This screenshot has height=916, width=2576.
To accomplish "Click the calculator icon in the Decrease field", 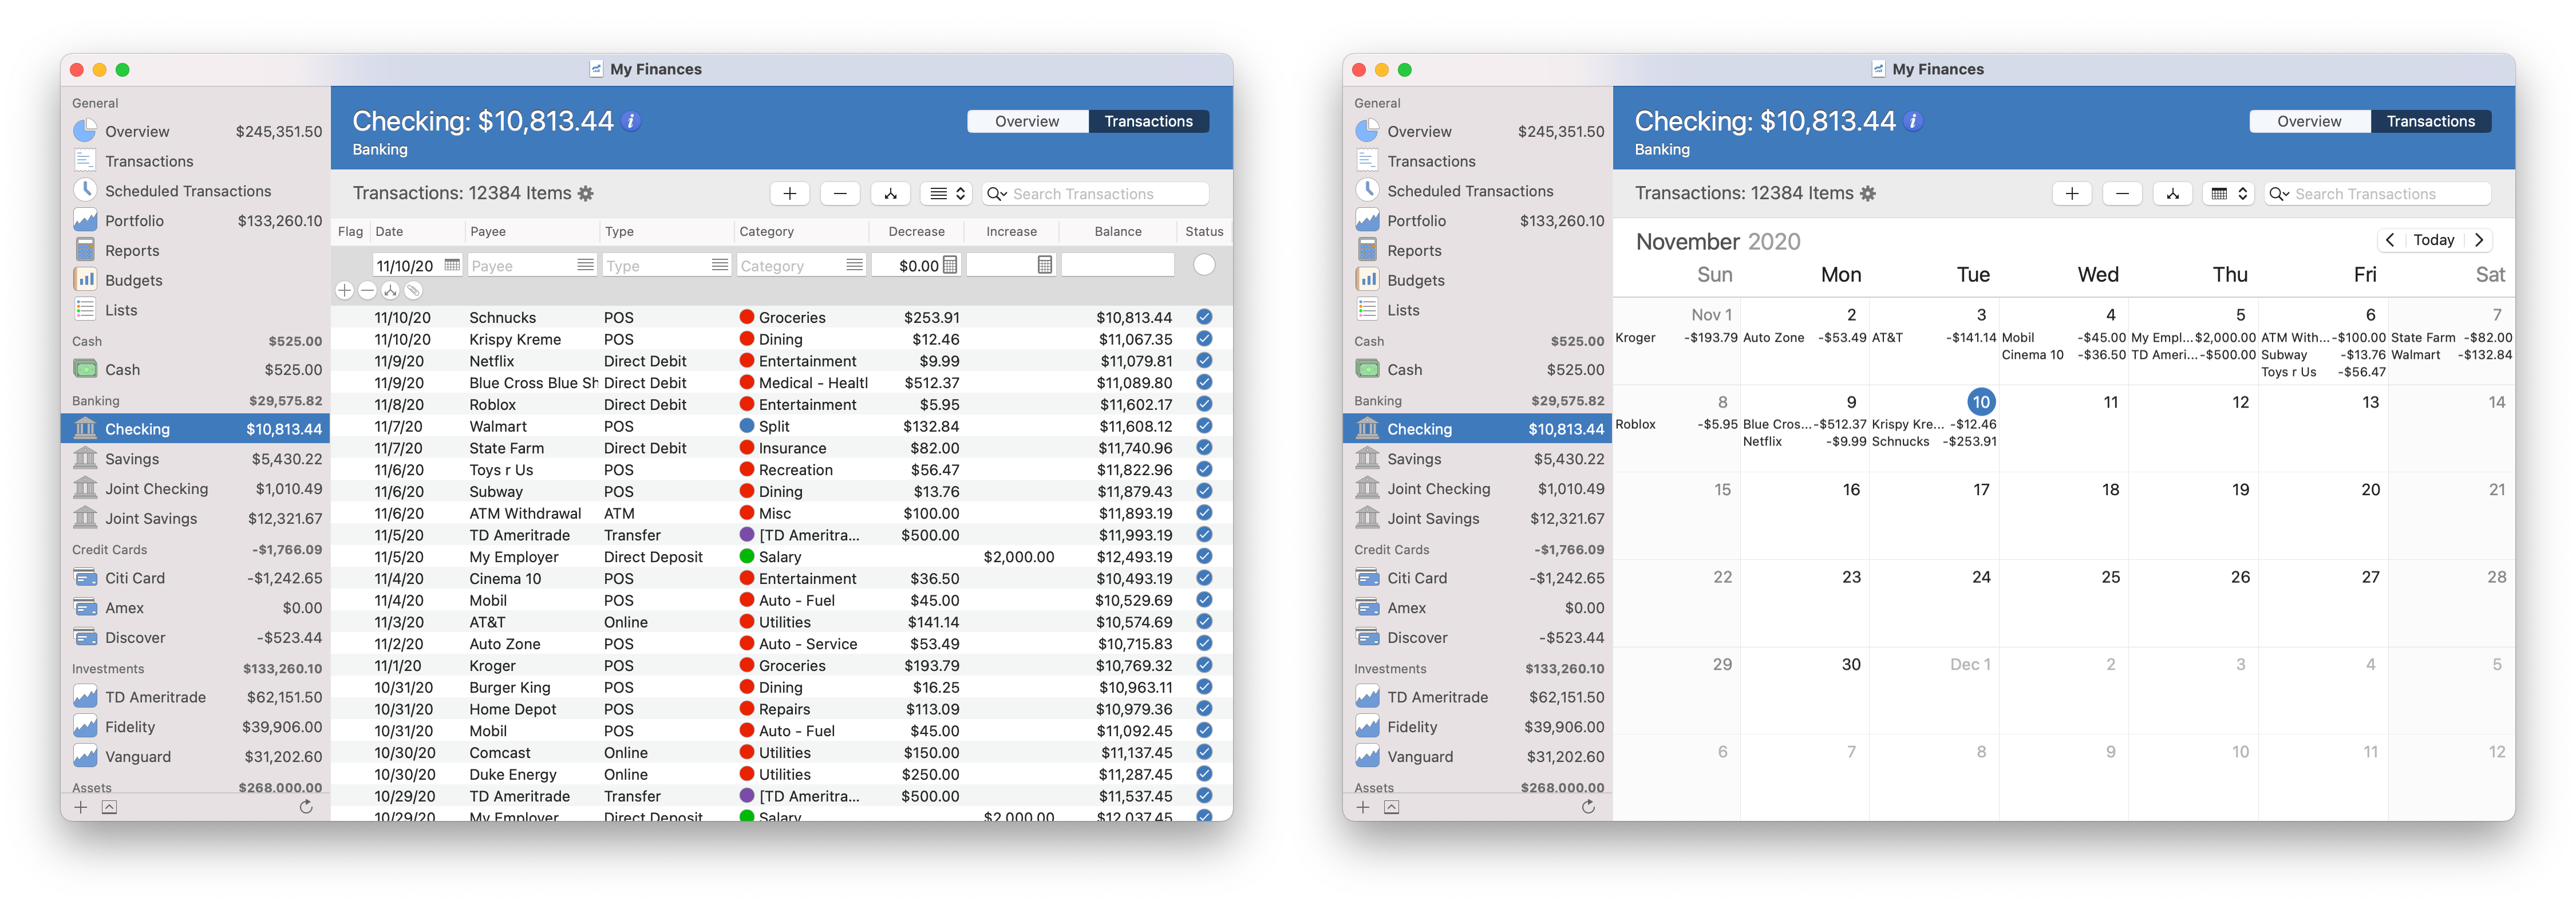I will click(x=950, y=265).
